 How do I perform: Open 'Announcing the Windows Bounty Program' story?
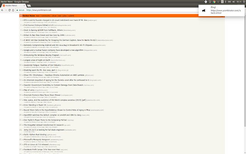(42, 55)
